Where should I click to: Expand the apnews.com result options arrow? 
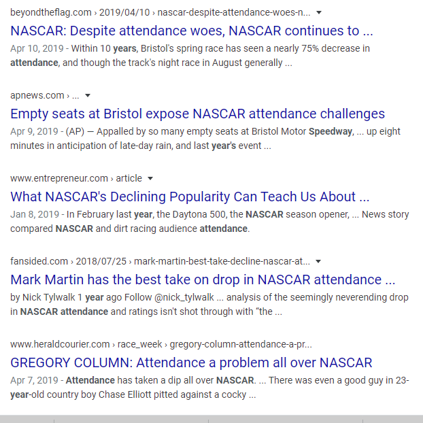(88, 96)
